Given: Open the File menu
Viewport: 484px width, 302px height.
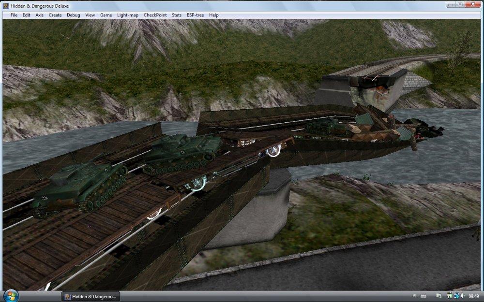Looking at the screenshot, I should [14, 15].
